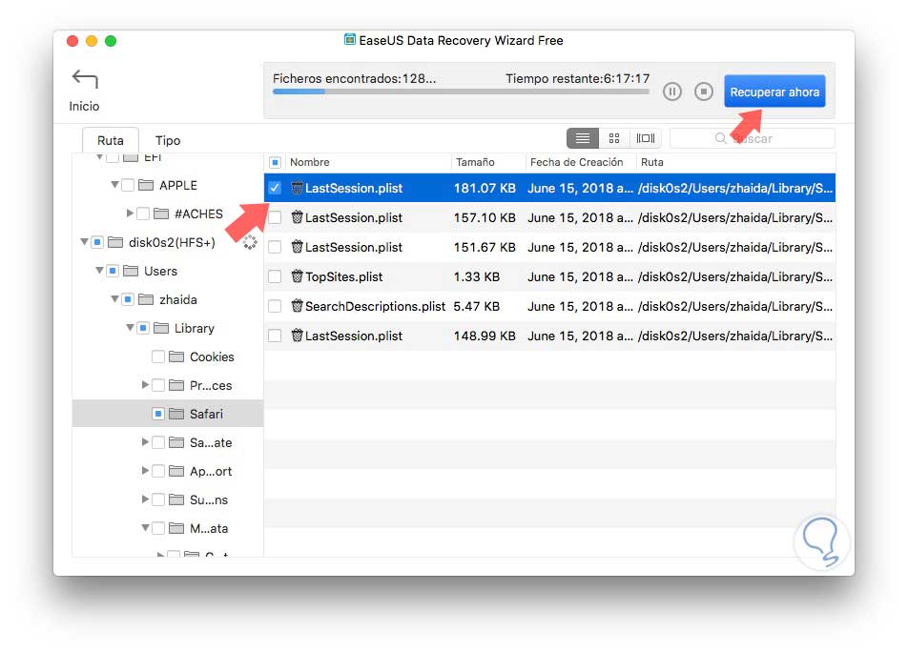Viewport: 908px width, 652px height.
Task: Expand the Su...ns folder
Action: (145, 499)
